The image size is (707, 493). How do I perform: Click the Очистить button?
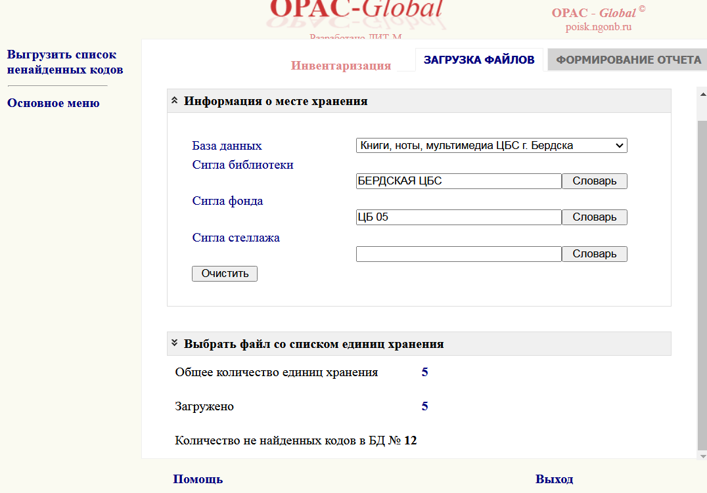[x=225, y=274]
